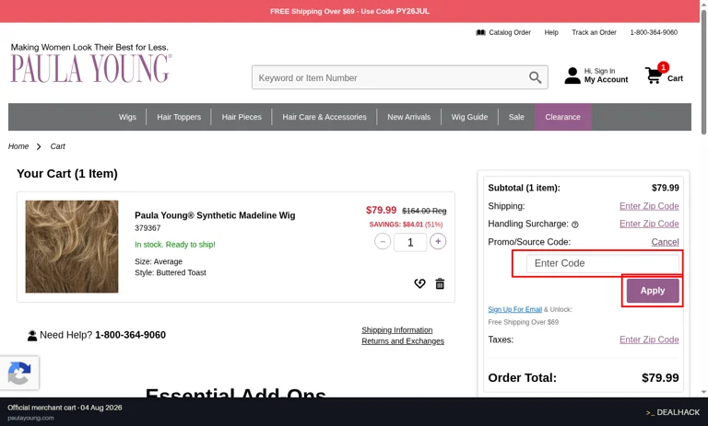Increase quantity with the plus button
This screenshot has width=708, height=426.
pos(438,242)
